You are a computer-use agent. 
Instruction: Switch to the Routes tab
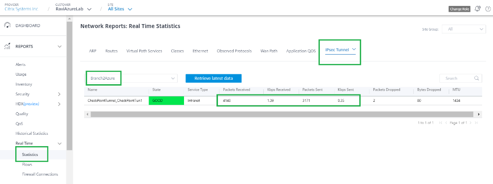click(x=111, y=51)
